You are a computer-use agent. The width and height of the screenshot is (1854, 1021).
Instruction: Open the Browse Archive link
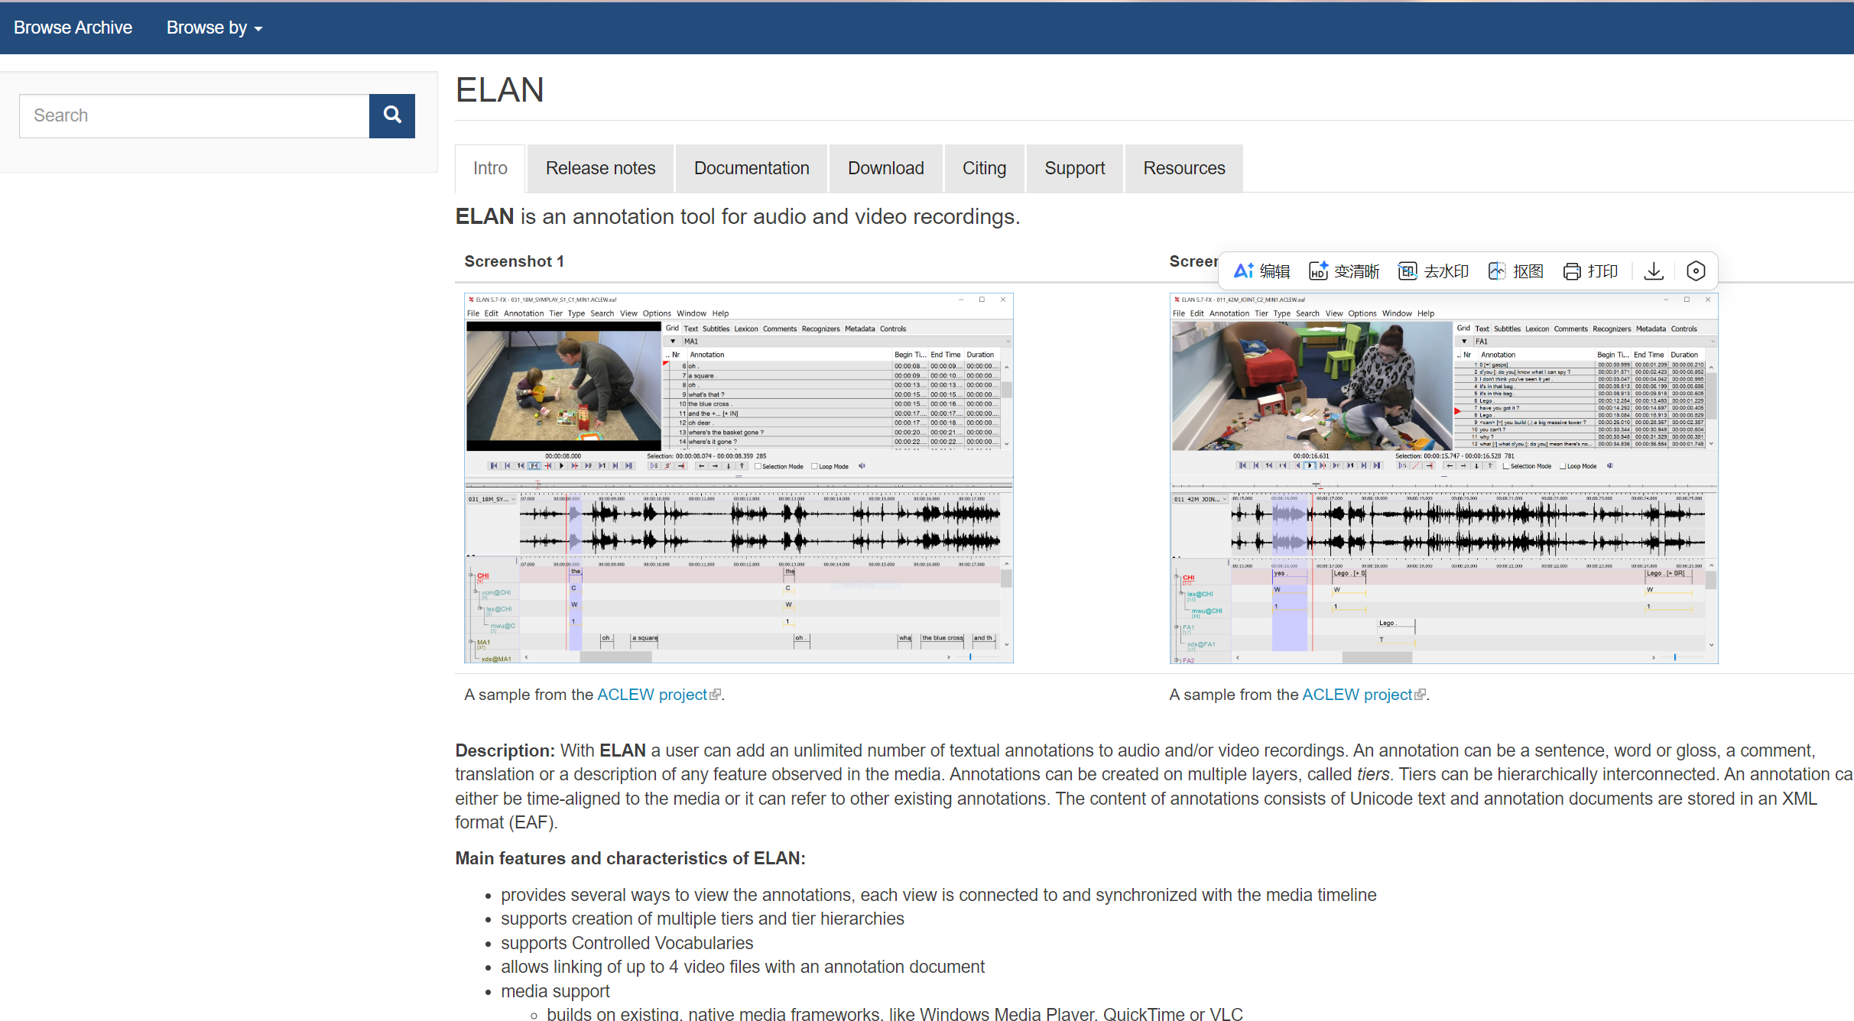tap(73, 28)
